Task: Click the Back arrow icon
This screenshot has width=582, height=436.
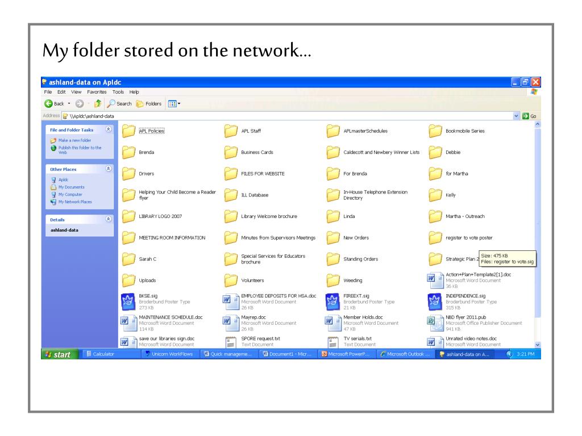Action: [x=48, y=104]
